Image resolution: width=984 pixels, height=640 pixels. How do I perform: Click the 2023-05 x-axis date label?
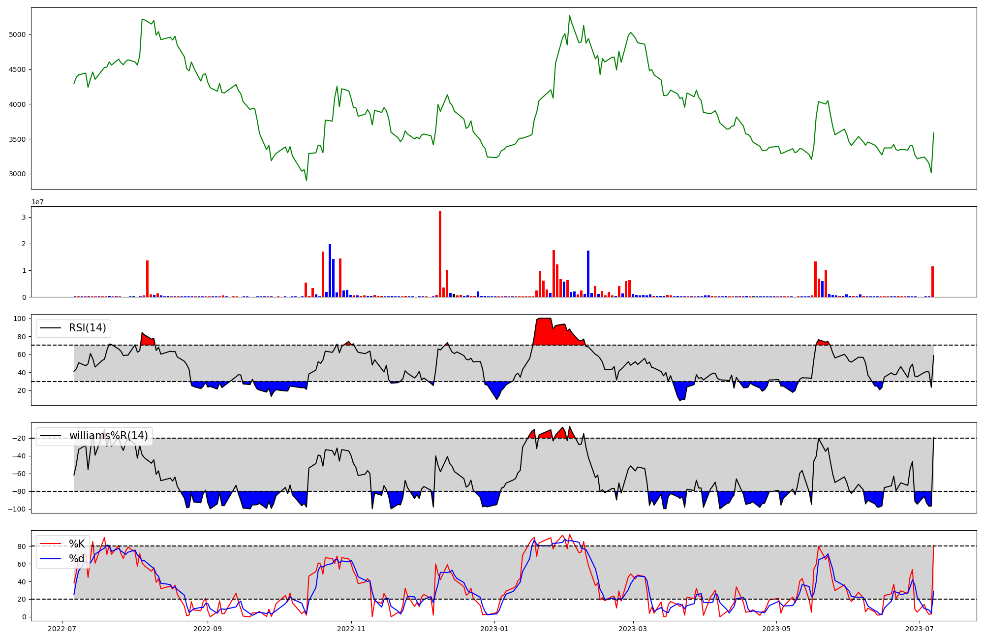(776, 629)
